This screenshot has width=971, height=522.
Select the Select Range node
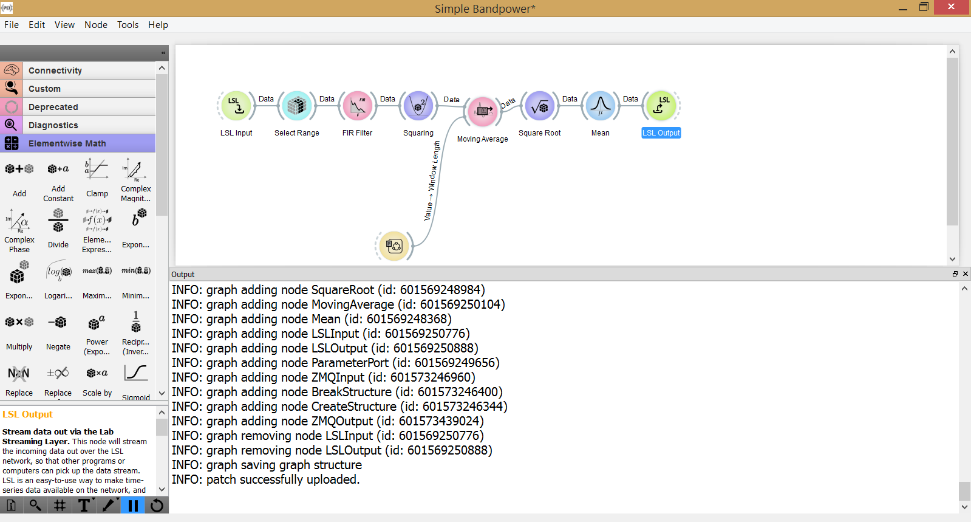(x=297, y=106)
